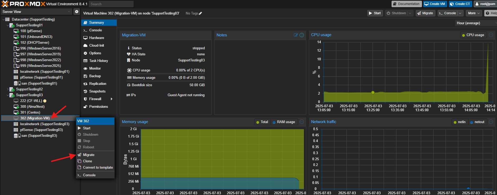Click the top toolbar Start button
The height and width of the screenshot is (195, 497).
(x=375, y=13)
